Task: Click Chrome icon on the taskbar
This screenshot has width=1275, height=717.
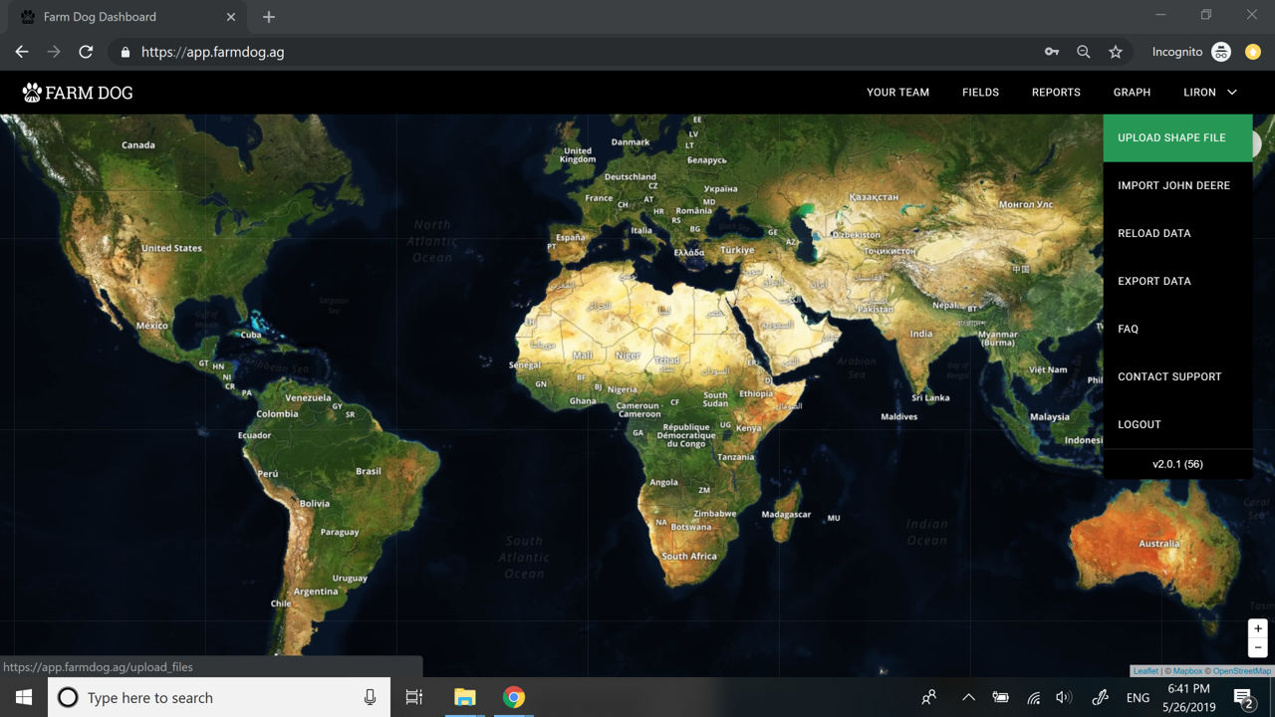Action: 514,697
